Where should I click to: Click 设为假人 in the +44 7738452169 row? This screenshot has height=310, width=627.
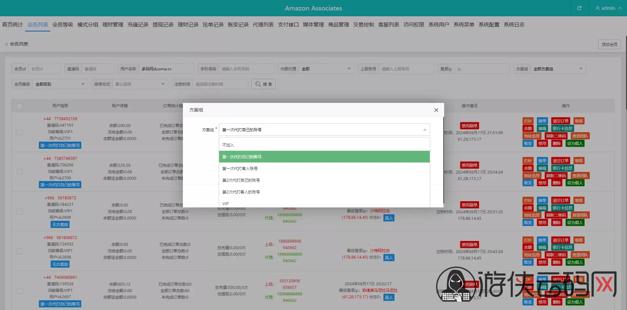pyautogui.click(x=575, y=143)
